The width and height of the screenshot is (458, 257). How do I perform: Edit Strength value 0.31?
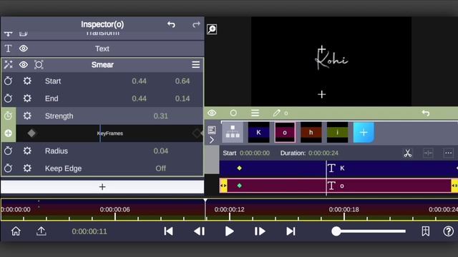click(x=160, y=116)
